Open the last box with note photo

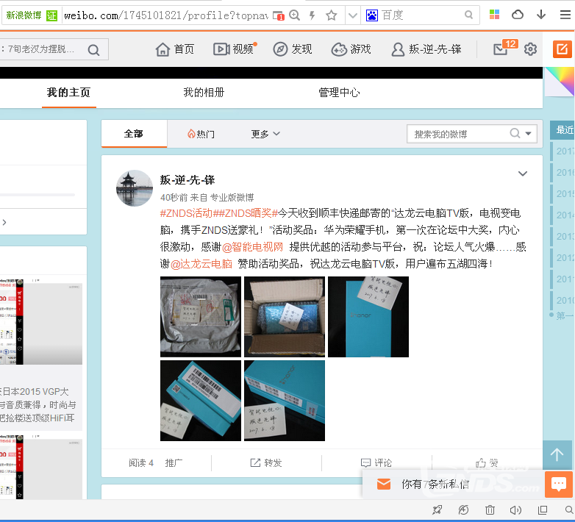tap(285, 401)
